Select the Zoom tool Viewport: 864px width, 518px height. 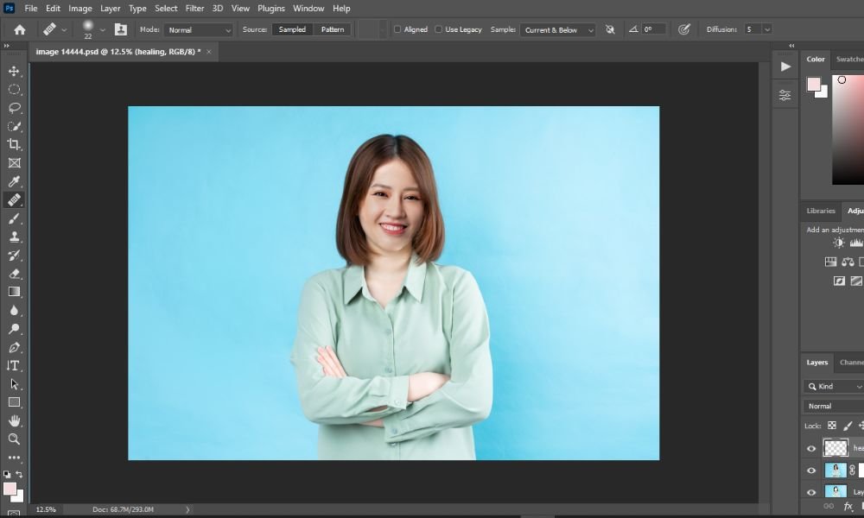14,439
